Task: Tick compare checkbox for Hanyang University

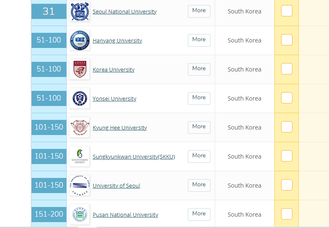Action: click(x=287, y=40)
